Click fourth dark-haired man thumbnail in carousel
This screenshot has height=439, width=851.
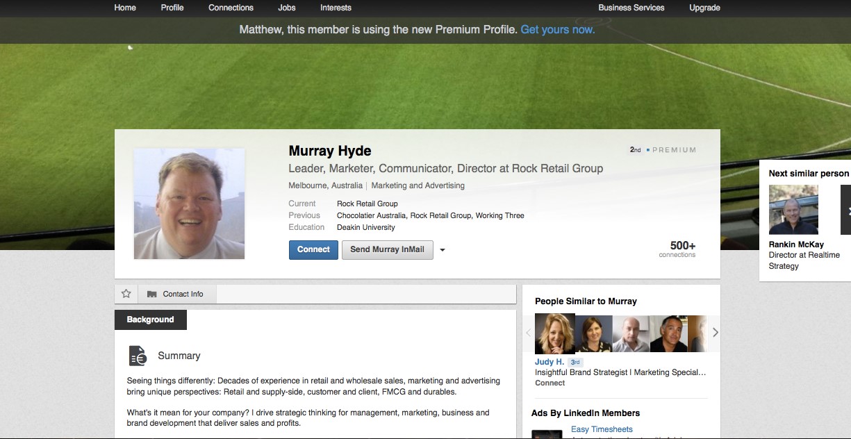pyautogui.click(x=669, y=334)
